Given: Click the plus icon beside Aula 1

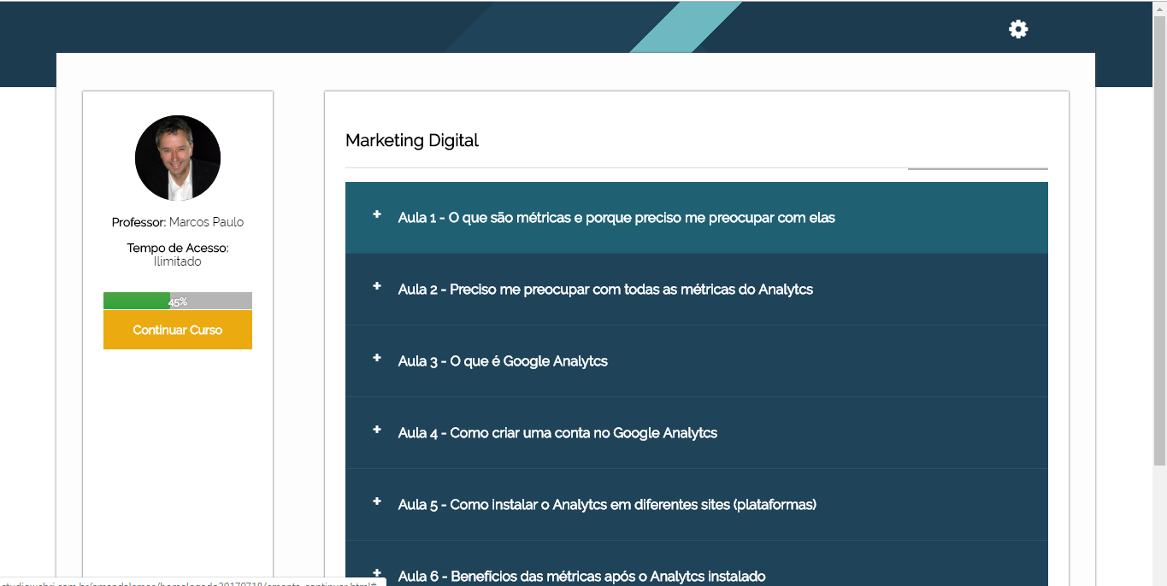Looking at the screenshot, I should [x=377, y=214].
